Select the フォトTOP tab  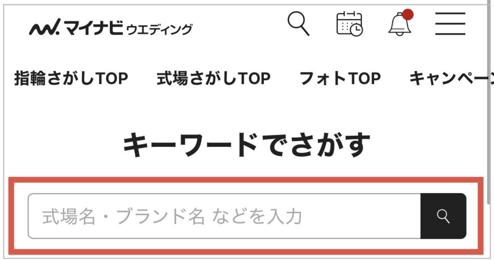click(340, 78)
